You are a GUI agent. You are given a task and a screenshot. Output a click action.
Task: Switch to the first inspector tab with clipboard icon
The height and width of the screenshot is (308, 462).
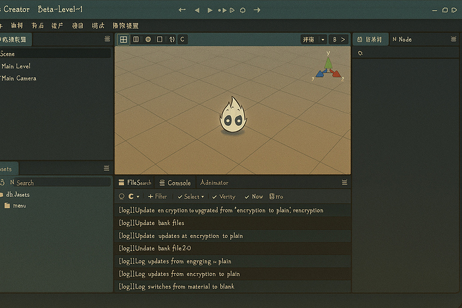coord(370,40)
